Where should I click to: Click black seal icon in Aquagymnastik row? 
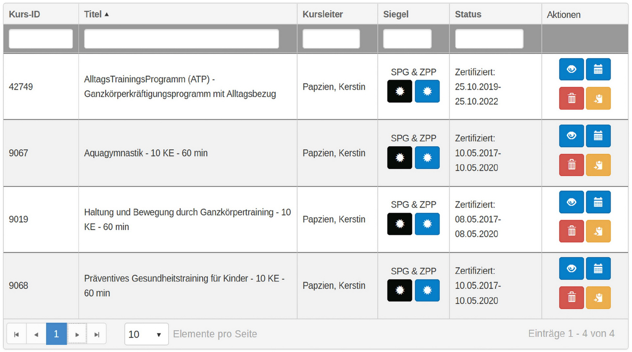(x=400, y=158)
